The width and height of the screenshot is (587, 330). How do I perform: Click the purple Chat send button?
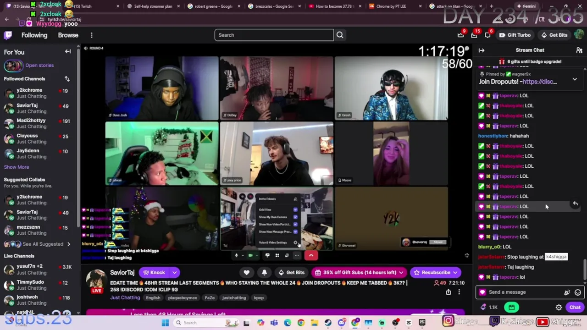(x=575, y=308)
